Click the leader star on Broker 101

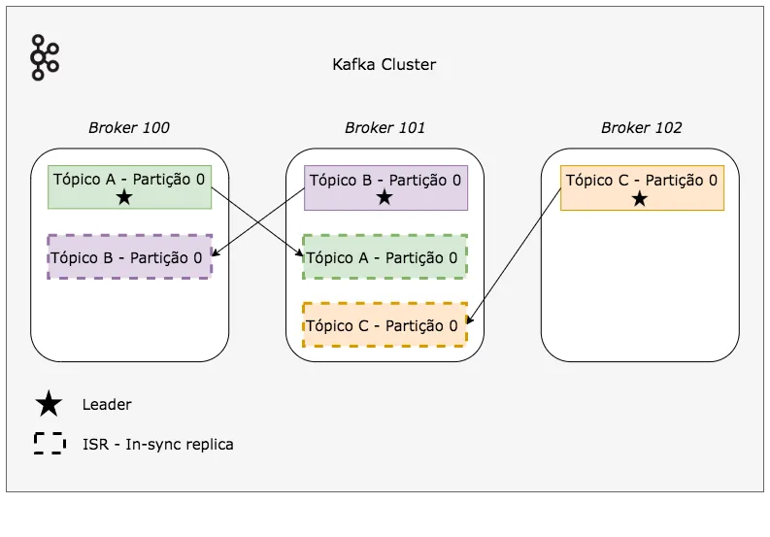tap(385, 197)
